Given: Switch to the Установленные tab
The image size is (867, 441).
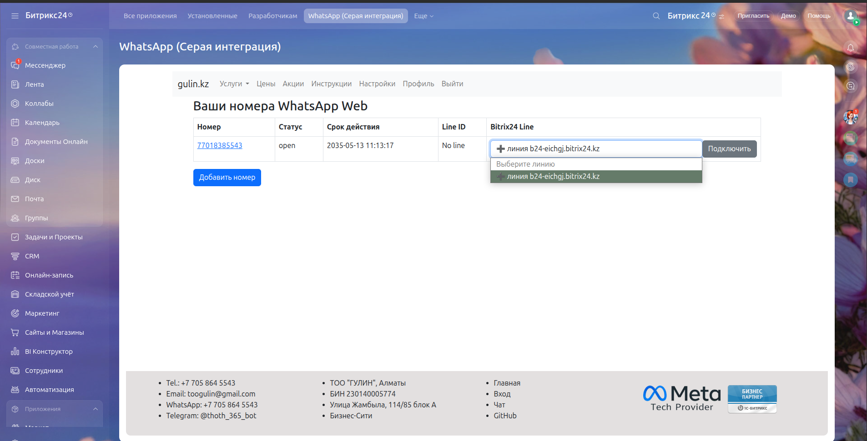Looking at the screenshot, I should coord(212,16).
